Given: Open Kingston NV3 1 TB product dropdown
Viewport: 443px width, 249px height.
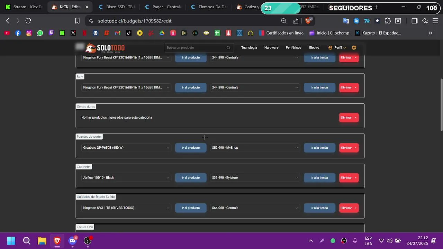Looking at the screenshot, I should coord(126,208).
